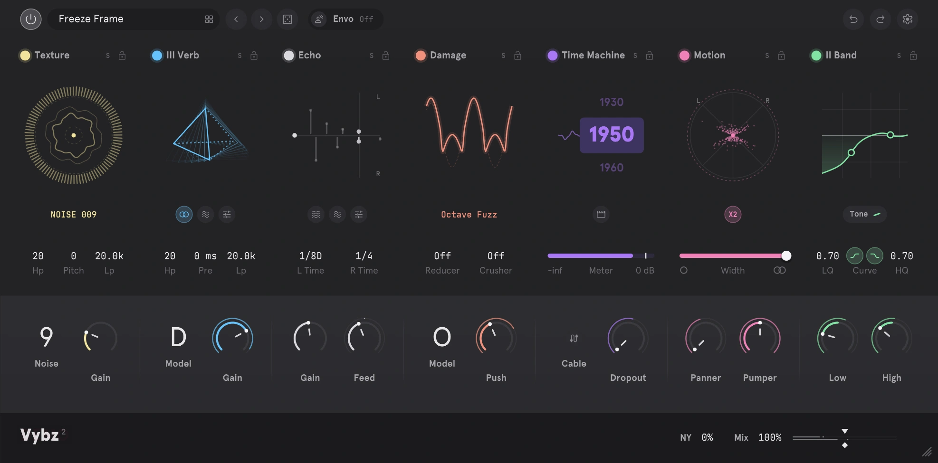This screenshot has height=463, width=938.
Task: Lock the Motion module
Action: click(781, 56)
